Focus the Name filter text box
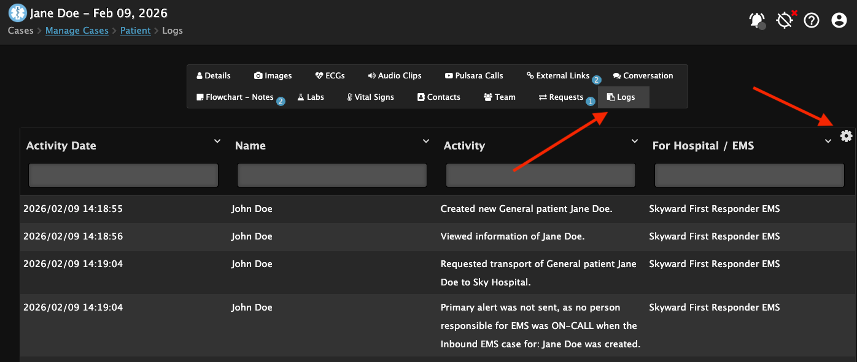Image resolution: width=857 pixels, height=362 pixels. tap(332, 175)
